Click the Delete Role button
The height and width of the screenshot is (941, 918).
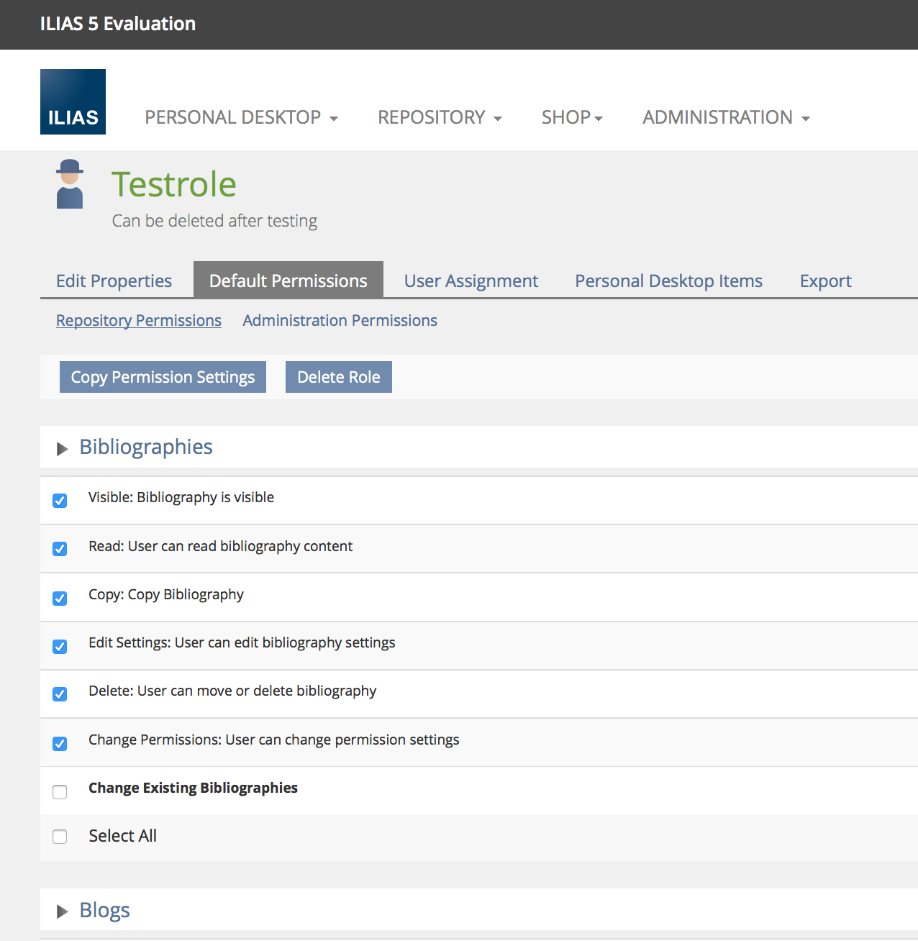(x=338, y=377)
